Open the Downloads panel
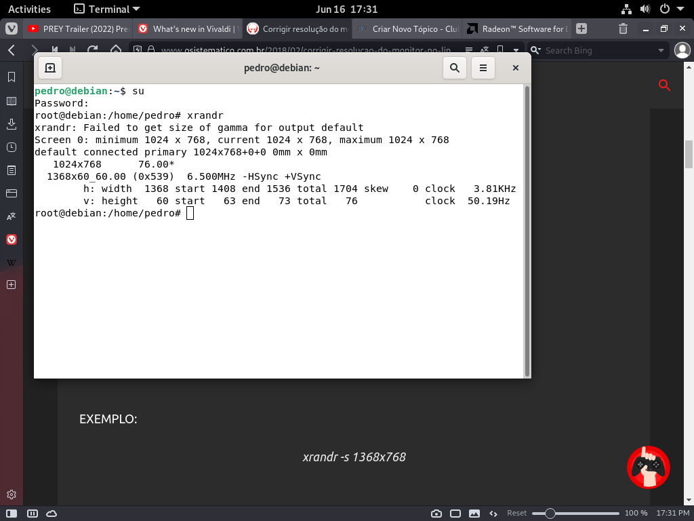The height and width of the screenshot is (521, 694). [x=12, y=124]
